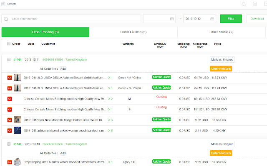The height and width of the screenshot is (166, 267).
Task: Click AliExpress icon on pearl anklet row
Action: 10,130
